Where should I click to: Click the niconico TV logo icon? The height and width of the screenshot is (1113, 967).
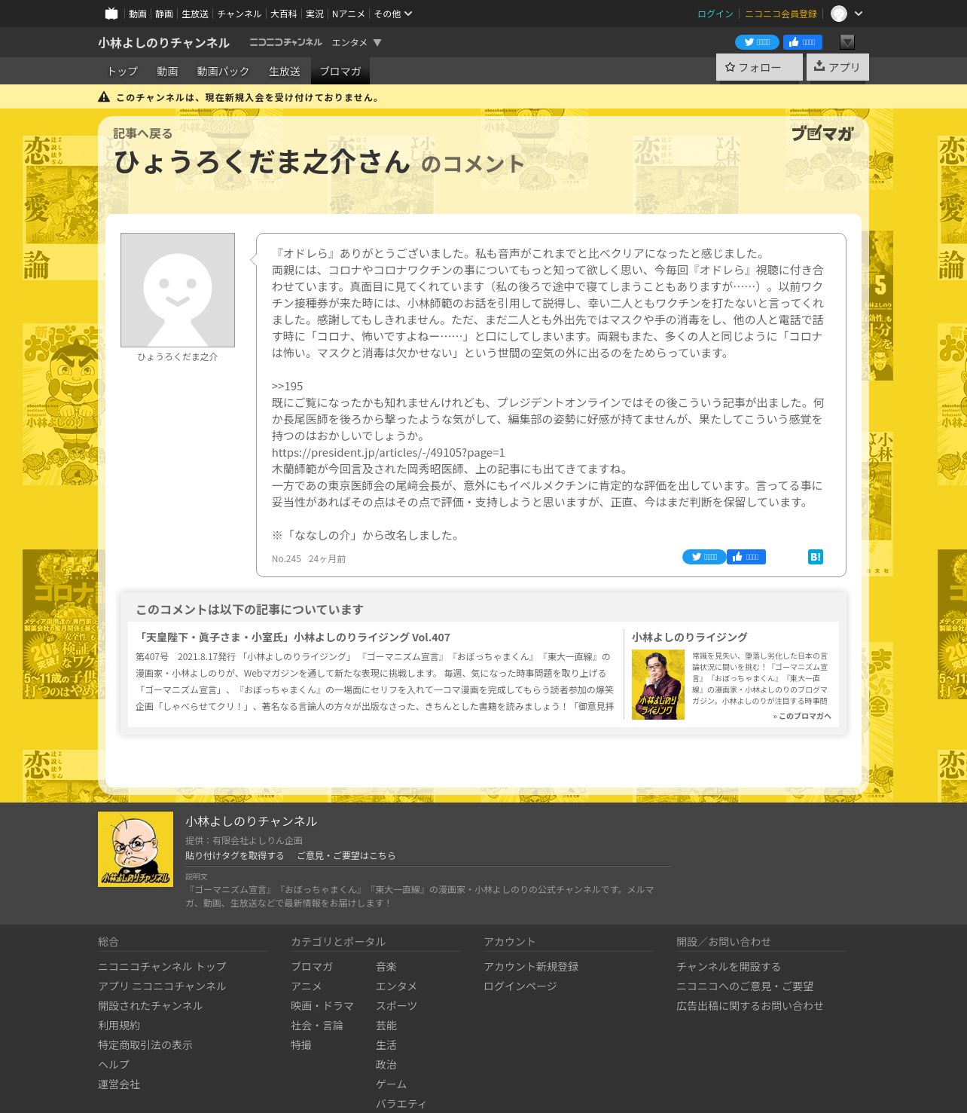point(111,14)
